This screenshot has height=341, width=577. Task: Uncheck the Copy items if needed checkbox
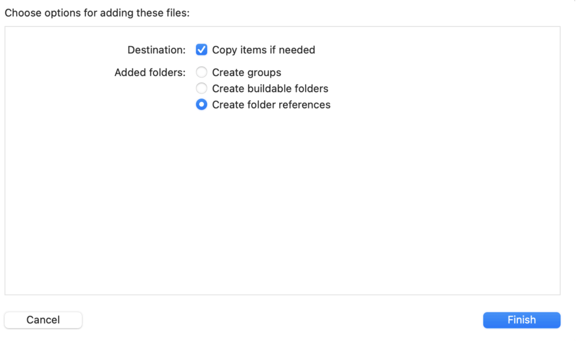click(x=201, y=50)
